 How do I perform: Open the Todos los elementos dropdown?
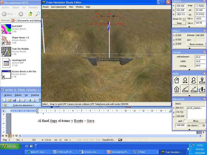(23, 105)
